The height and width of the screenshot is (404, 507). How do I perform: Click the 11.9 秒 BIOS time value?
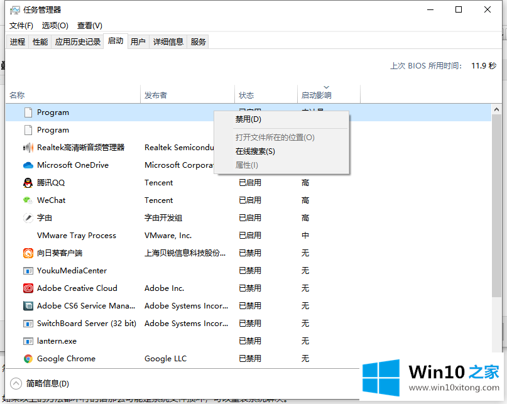pos(484,66)
